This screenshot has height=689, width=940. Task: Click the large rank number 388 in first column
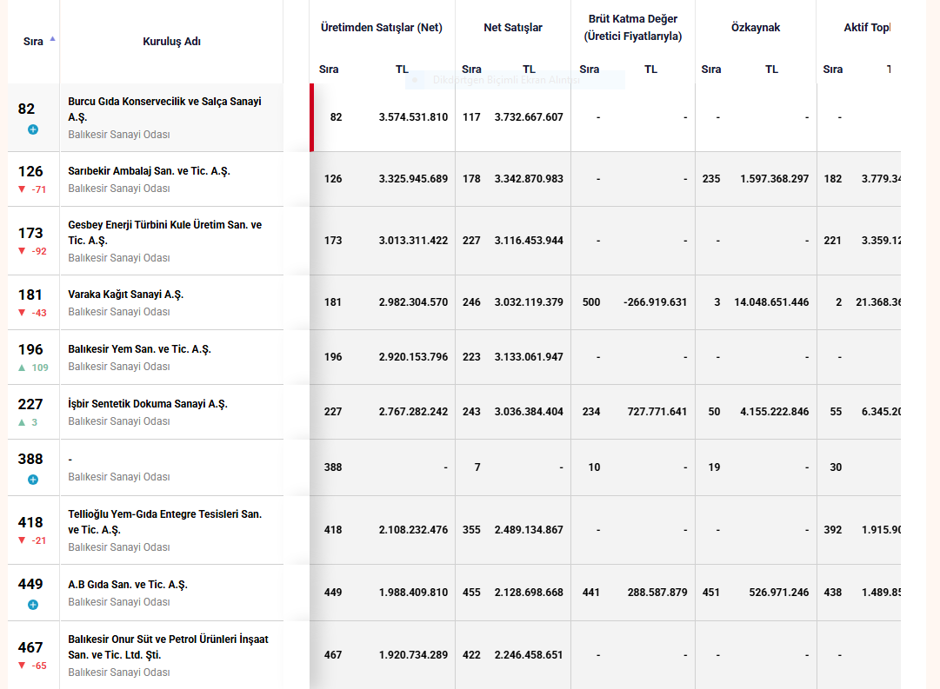click(x=30, y=459)
